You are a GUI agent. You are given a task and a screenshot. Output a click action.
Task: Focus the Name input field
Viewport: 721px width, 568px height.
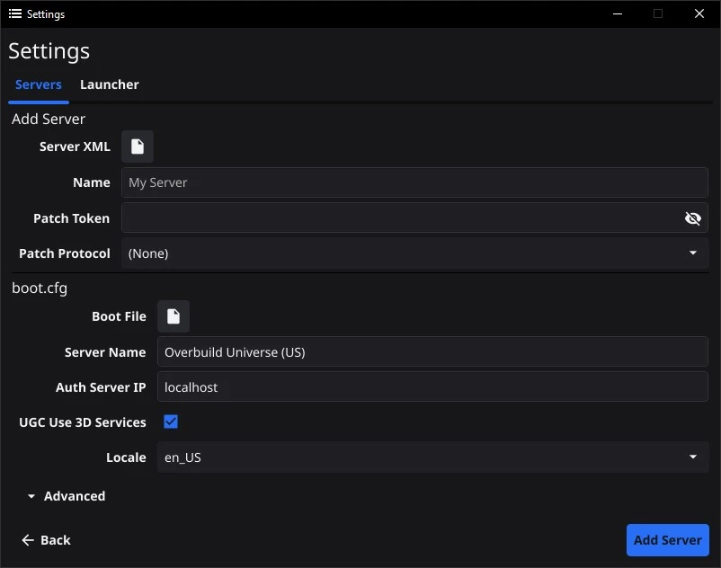414,182
